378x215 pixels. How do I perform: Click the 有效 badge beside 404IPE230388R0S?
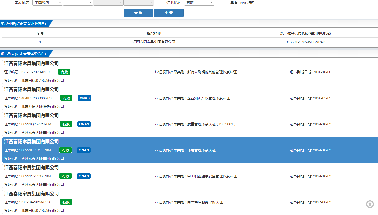click(x=66, y=98)
